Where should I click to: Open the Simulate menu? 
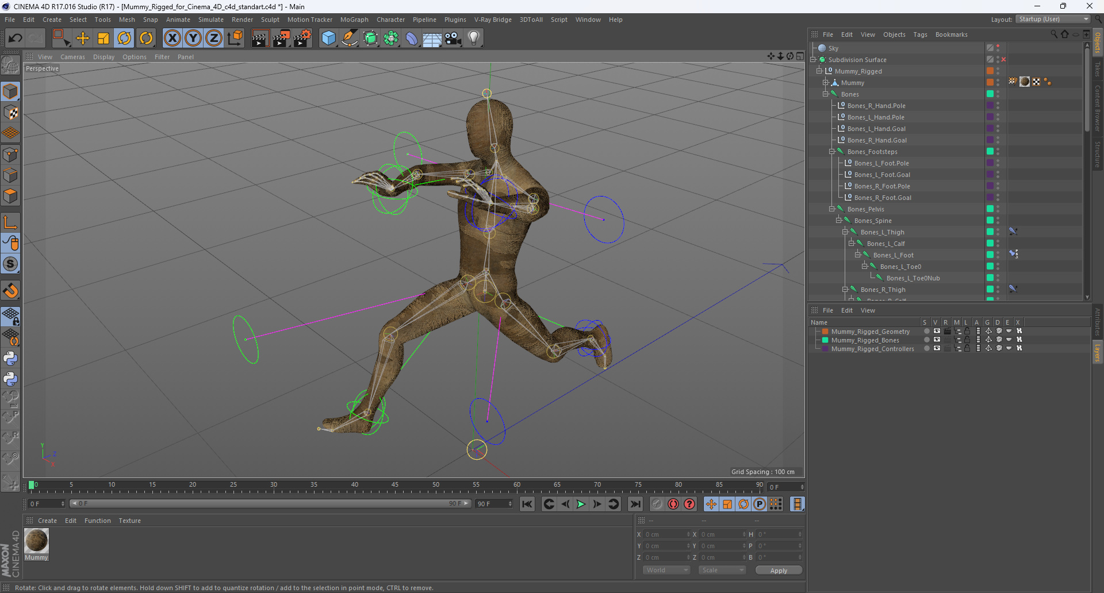[211, 20]
